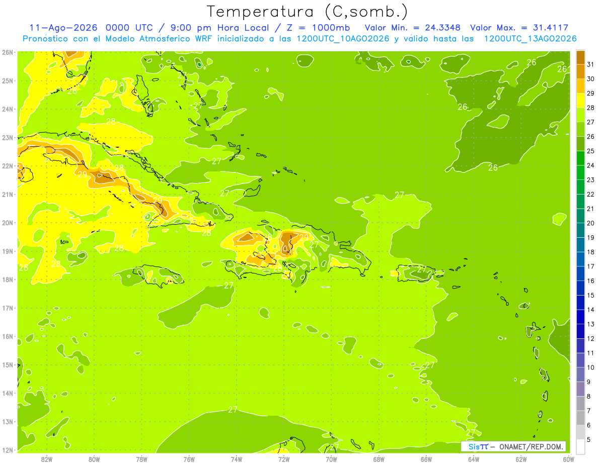The image size is (604, 466).
Task: Click the legend label '31'
Action: 590,64
